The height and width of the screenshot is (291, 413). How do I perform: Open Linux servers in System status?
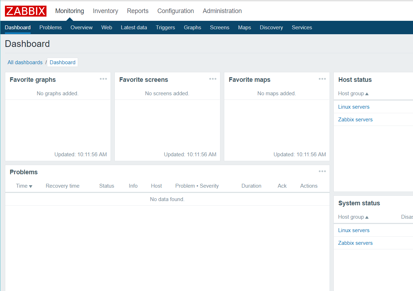(x=354, y=230)
